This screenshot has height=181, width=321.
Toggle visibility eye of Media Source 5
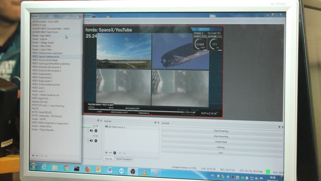(107, 127)
